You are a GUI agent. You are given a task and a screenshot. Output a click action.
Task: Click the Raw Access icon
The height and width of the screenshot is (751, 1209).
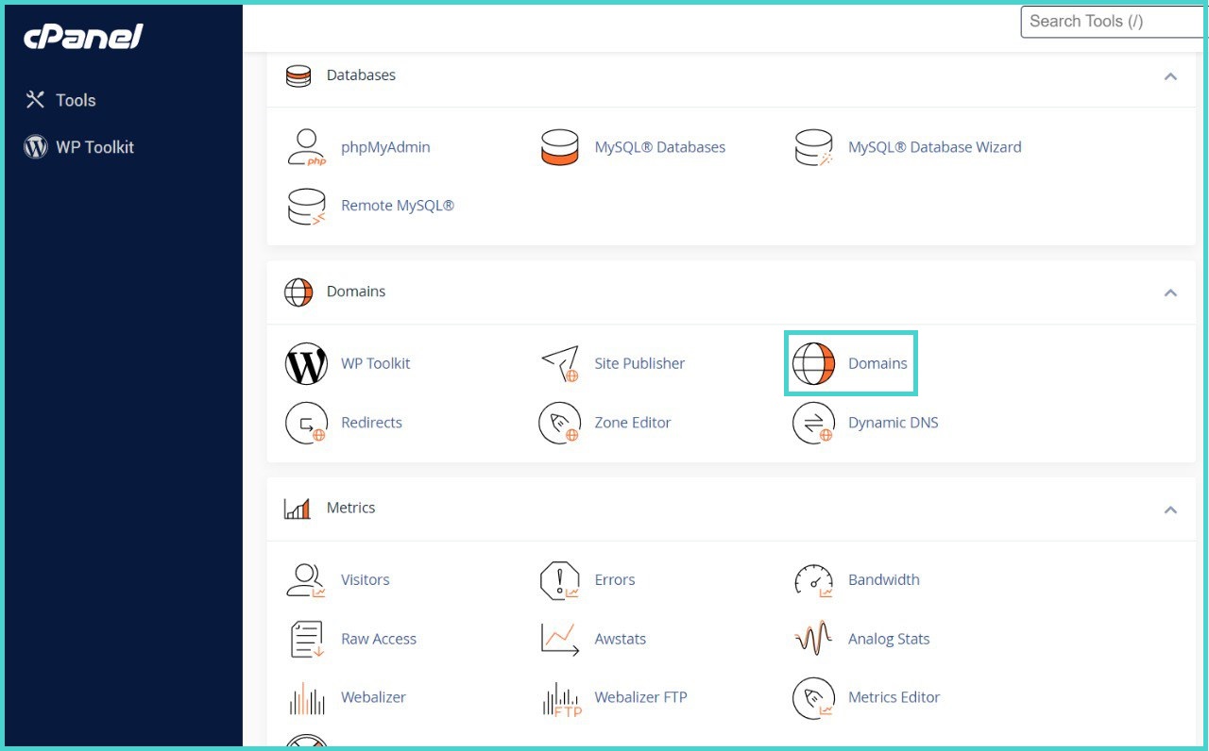click(306, 639)
